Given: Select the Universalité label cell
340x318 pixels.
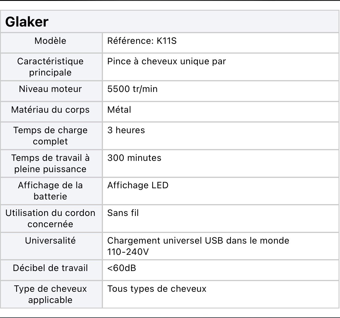Looking at the screenshot, I should 50,241.
